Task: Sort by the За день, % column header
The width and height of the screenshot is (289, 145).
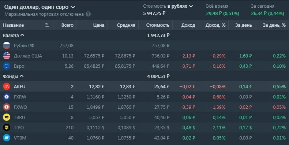Action: 274,25
